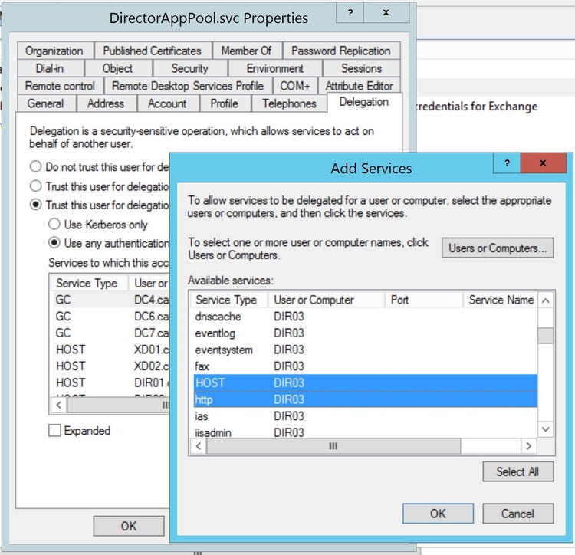The height and width of the screenshot is (555, 575).
Task: Click horizontal scrollbar thumb in Available services
Action: (x=333, y=446)
